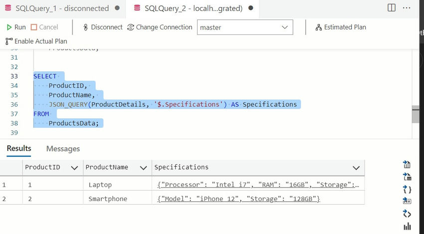
Task: Open the Laptop specifications JSON link
Action: 258,185
